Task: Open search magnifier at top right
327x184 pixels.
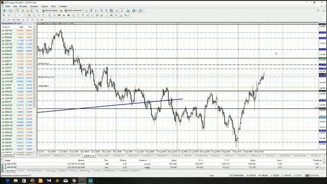Action: (318, 10)
